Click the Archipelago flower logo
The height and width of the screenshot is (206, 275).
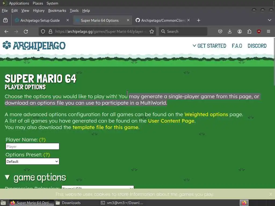click(x=7, y=45)
